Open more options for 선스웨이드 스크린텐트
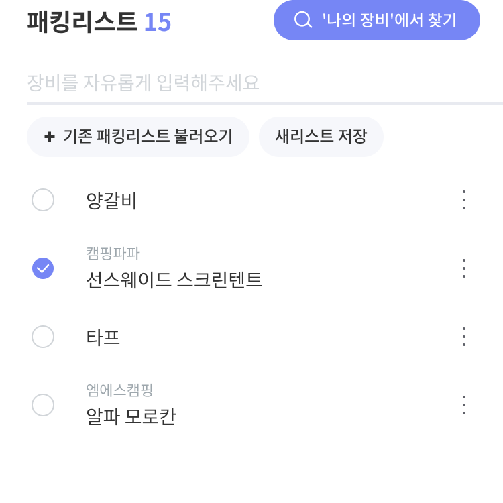 (464, 268)
